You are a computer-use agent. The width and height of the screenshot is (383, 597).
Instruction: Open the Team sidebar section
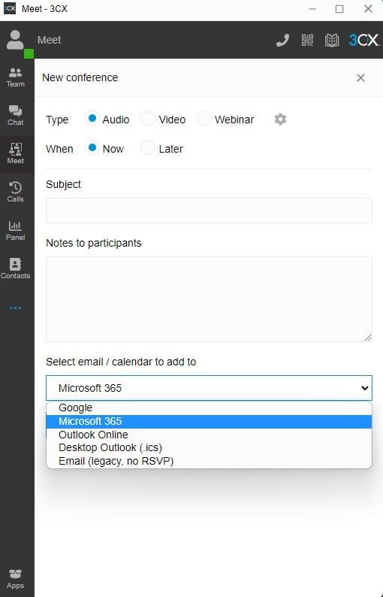click(x=15, y=77)
